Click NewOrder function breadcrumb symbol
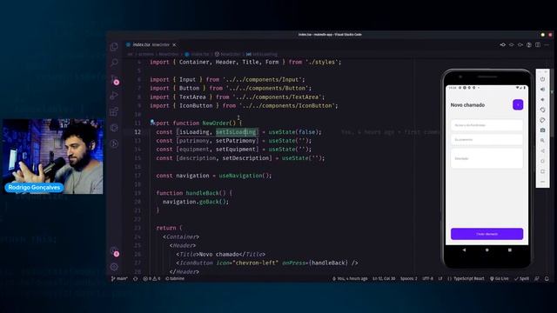This screenshot has height=313, width=557. pos(227,54)
